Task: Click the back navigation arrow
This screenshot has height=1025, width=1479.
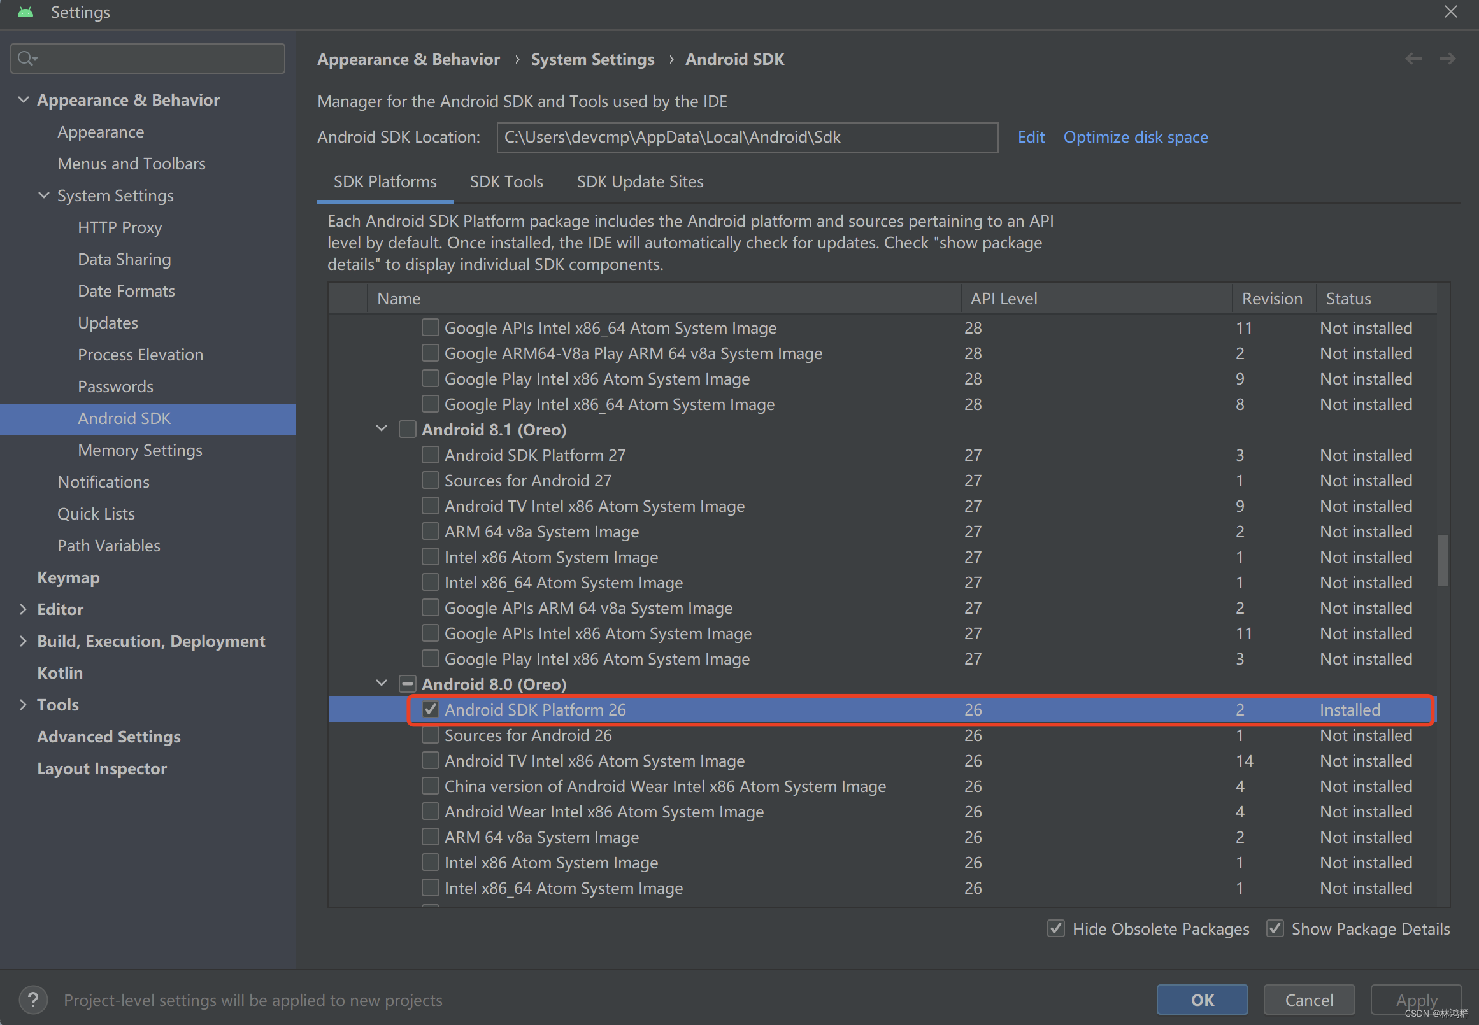Action: (1413, 59)
